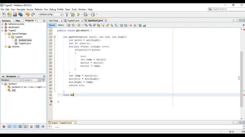Click the Toggle Bookmark icon
This screenshot has height=137, width=245.
pos(116,25)
